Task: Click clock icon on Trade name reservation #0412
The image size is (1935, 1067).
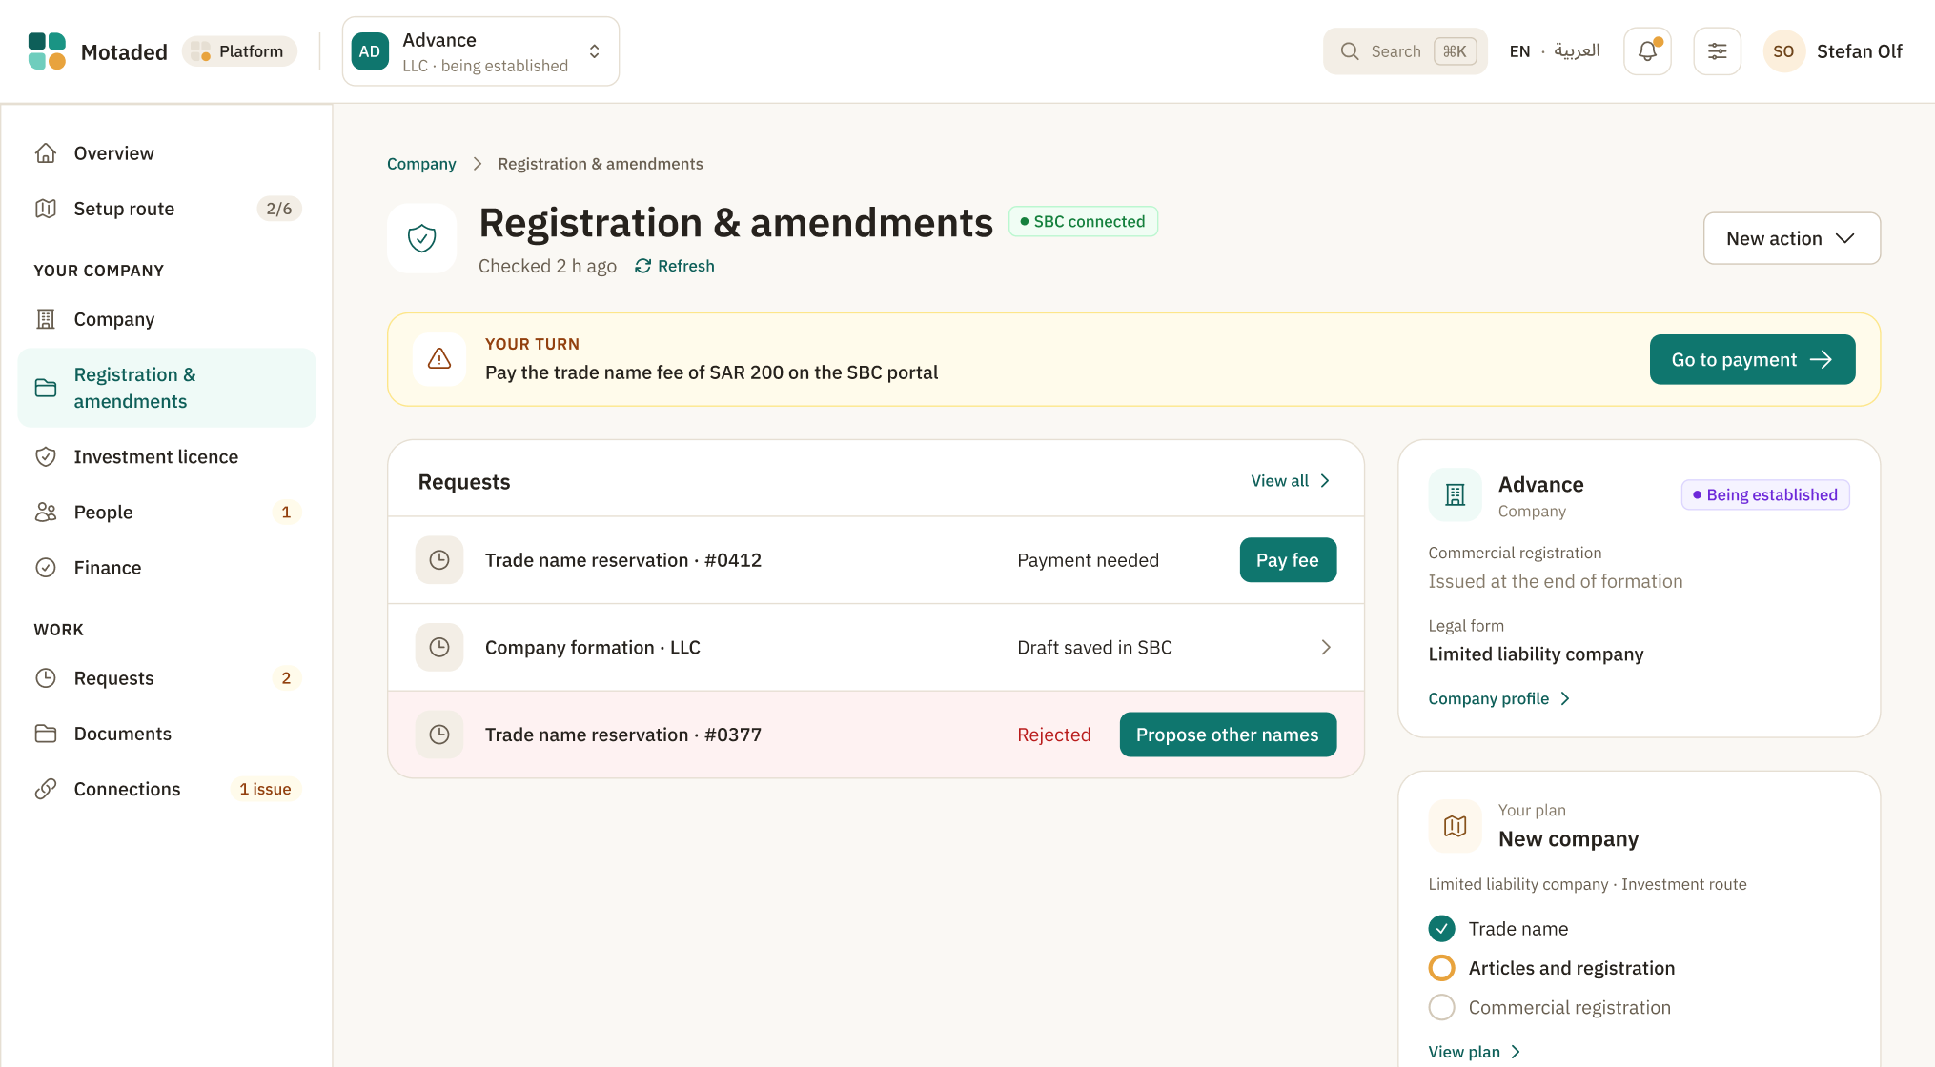Action: (439, 560)
